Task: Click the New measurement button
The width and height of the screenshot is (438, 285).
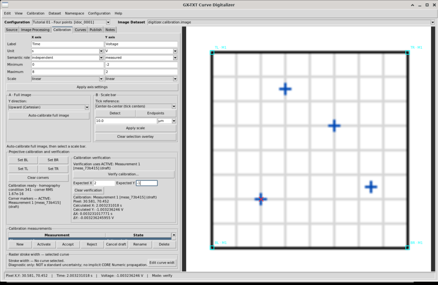Action: (x=20, y=244)
